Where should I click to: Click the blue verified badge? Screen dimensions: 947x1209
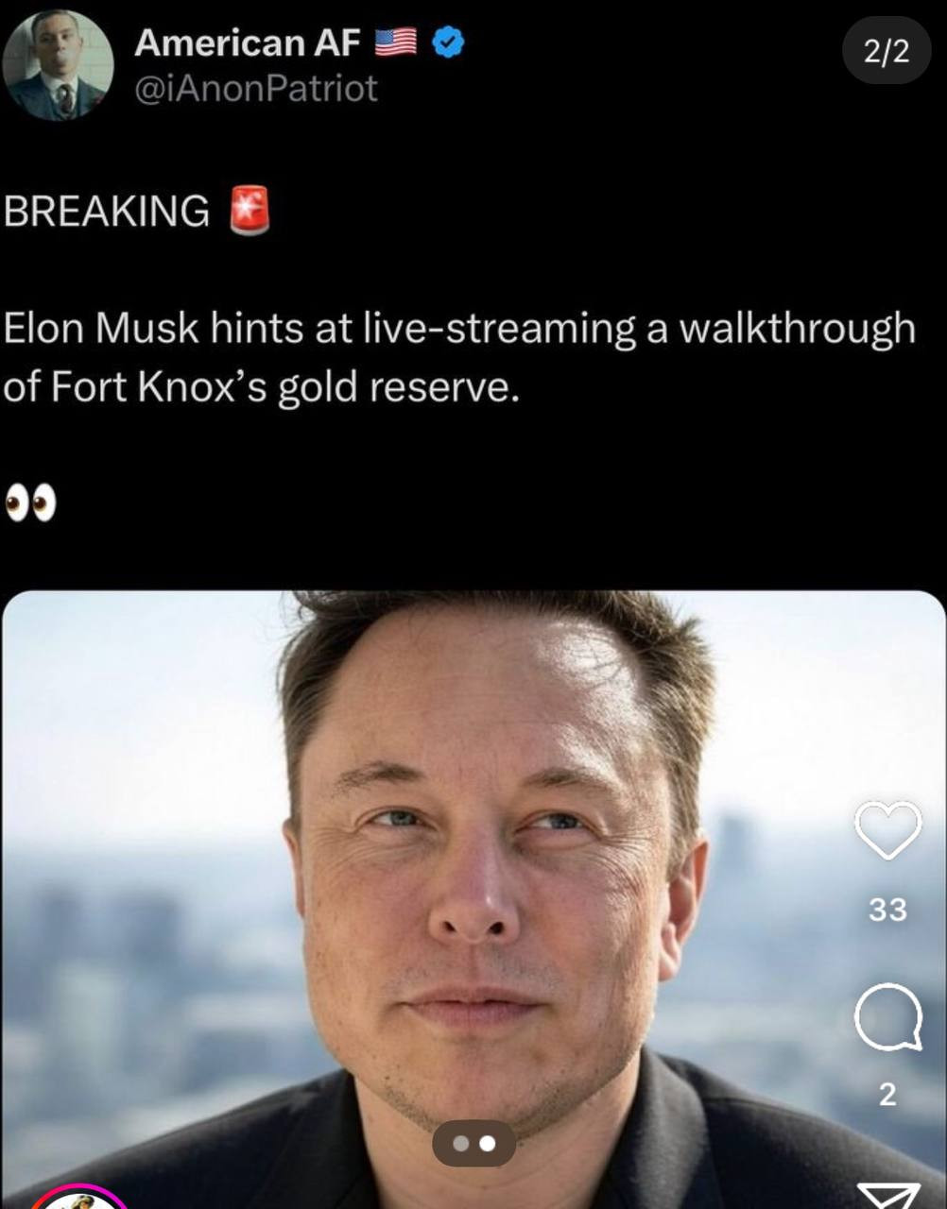pos(448,43)
